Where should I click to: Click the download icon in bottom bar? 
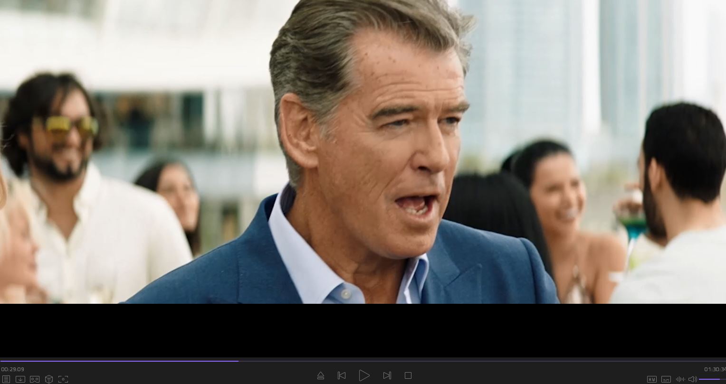[x=20, y=379]
